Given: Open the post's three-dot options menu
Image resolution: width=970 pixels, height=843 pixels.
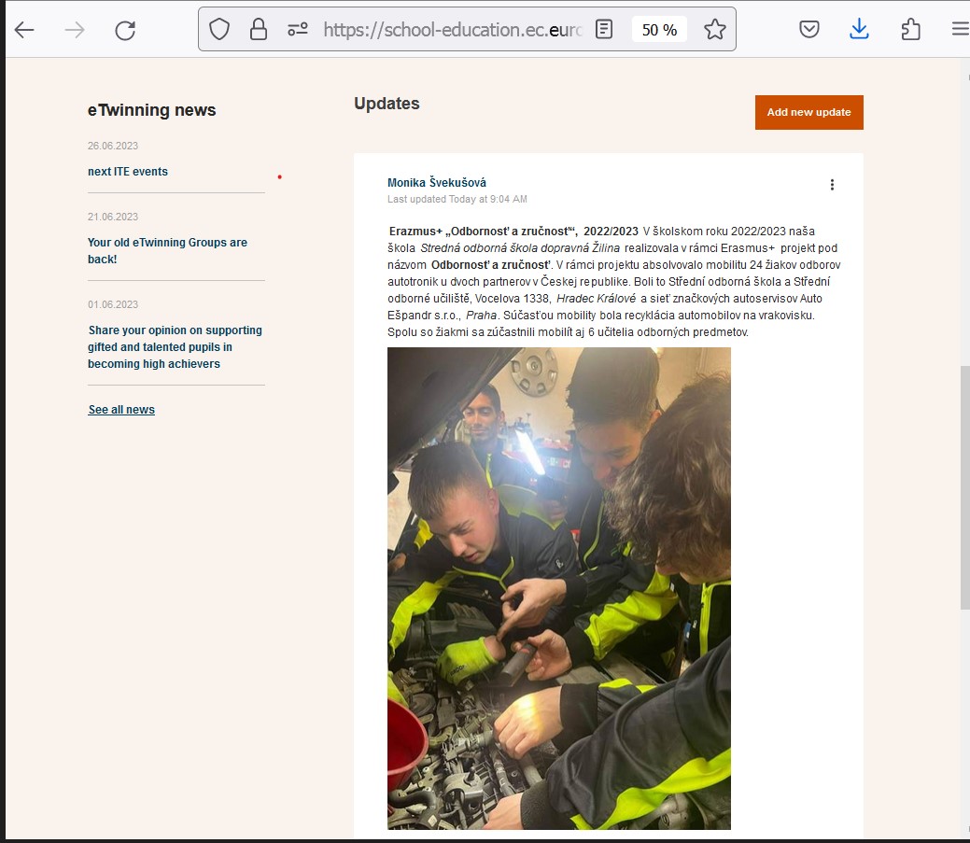Looking at the screenshot, I should coord(832,184).
